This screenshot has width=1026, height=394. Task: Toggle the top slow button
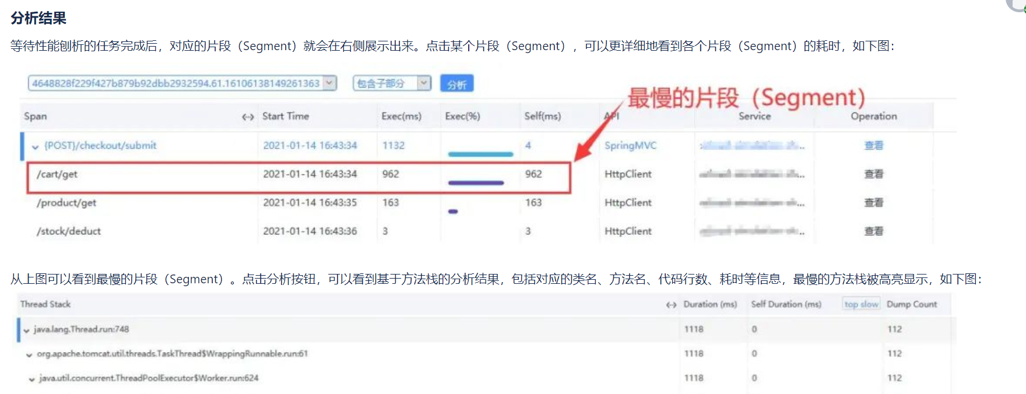(x=861, y=304)
